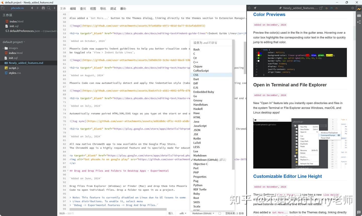
Task: Open the Extension Manager from the right sidebar
Action: 359,16
